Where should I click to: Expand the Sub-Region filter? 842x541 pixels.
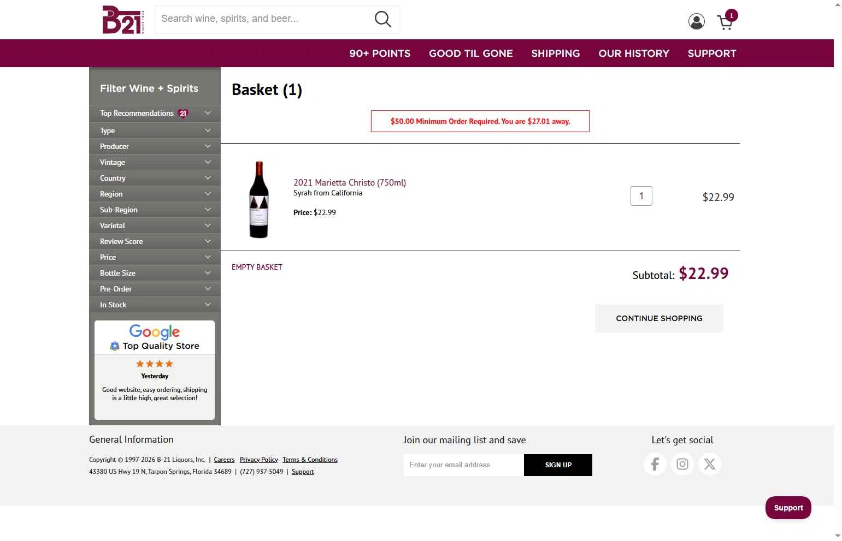click(155, 210)
